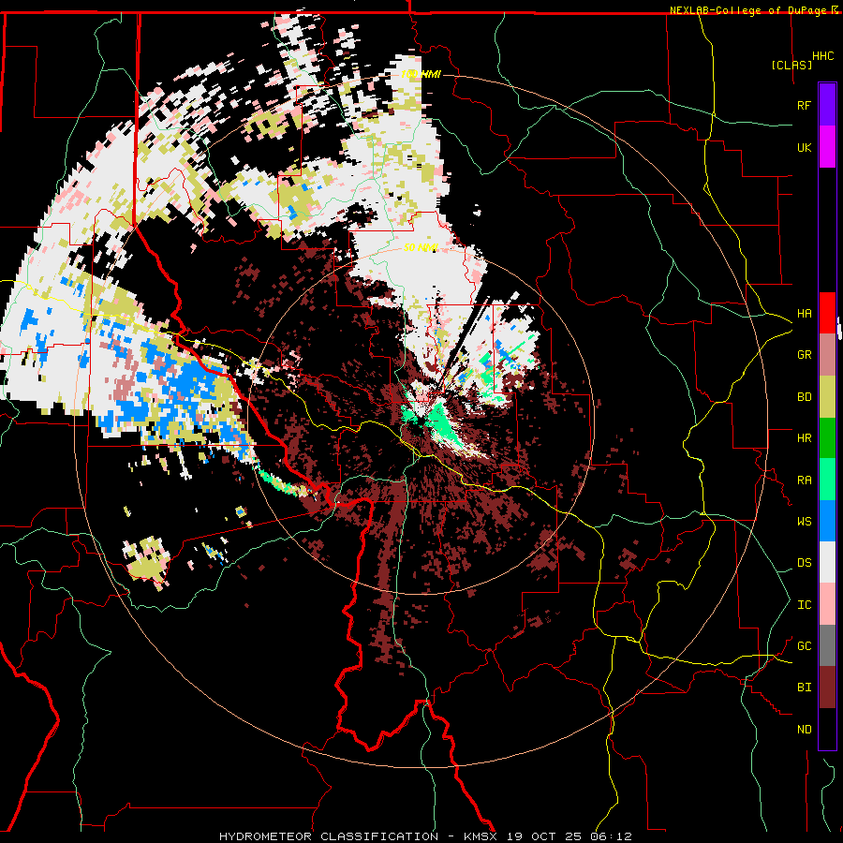Select the BD olive legend swatch
The height and width of the screenshot is (843, 843).
827,397
